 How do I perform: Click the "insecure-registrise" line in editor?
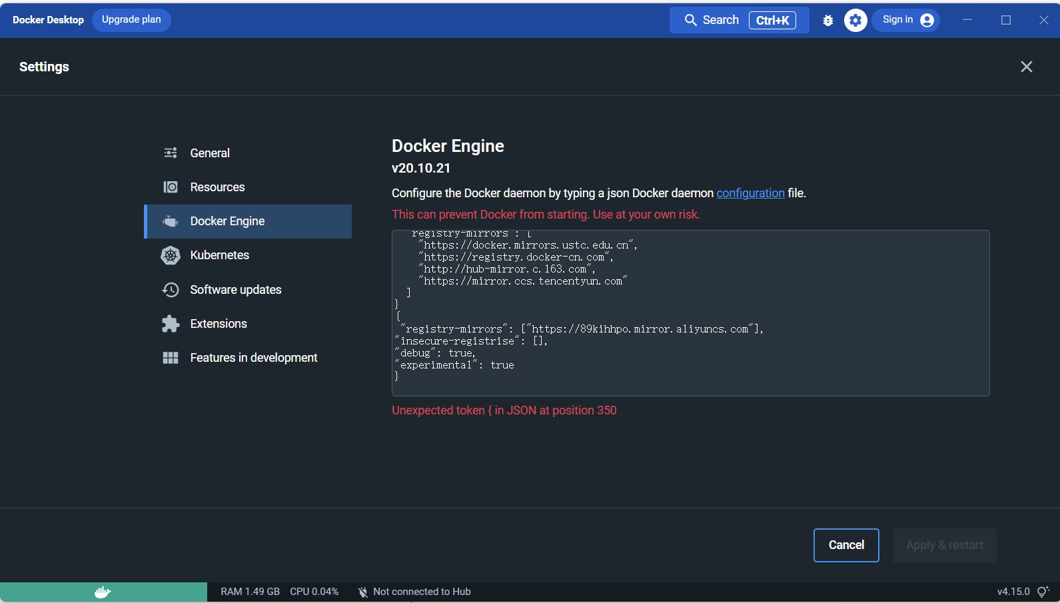(x=471, y=341)
